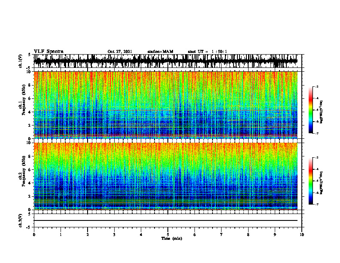Click the ch.1 "Frequency (kHz)" axis label
The width and height of the screenshot is (340, 263).
tap(24, 100)
